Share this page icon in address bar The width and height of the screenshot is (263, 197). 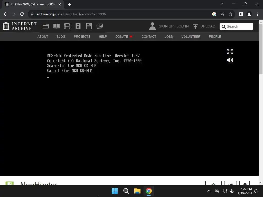(222, 14)
